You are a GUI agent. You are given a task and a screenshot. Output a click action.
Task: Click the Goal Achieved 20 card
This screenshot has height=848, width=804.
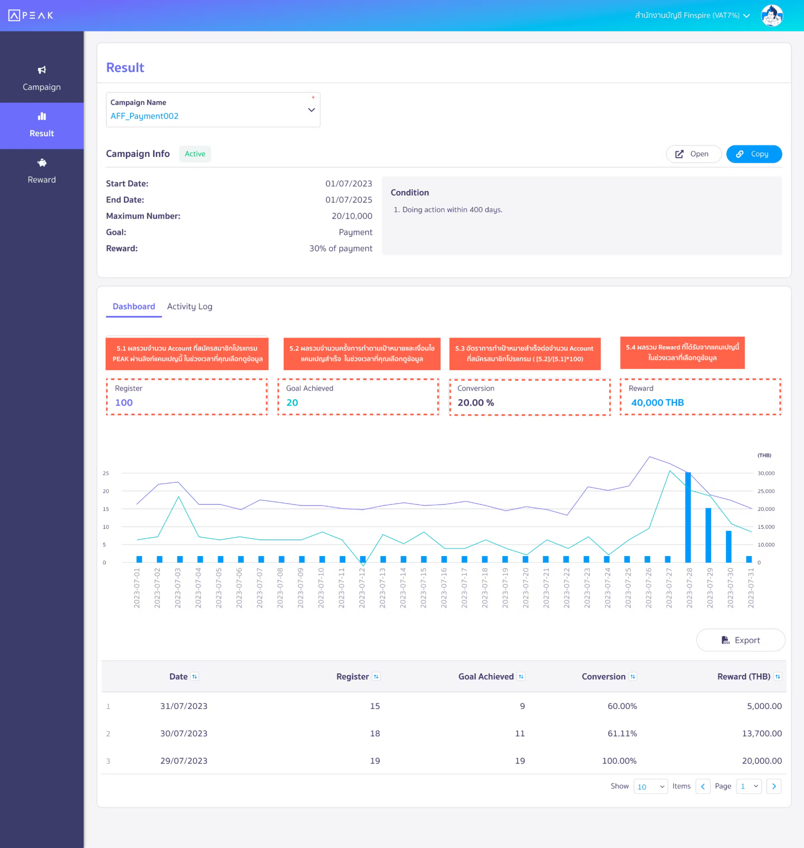[358, 396]
